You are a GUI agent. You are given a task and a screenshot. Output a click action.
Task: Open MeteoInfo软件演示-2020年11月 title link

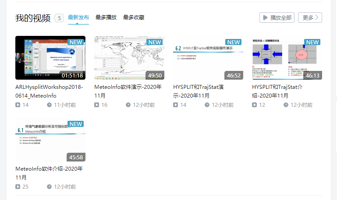click(128, 91)
